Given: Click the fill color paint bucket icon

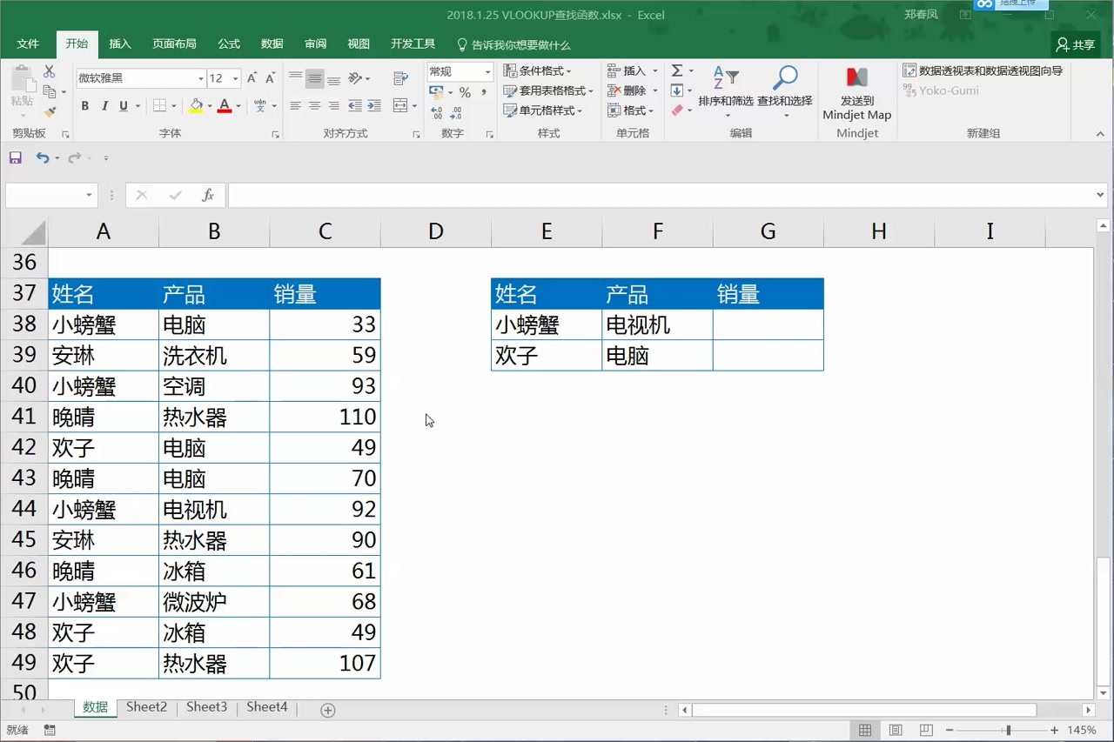Looking at the screenshot, I should [x=196, y=106].
